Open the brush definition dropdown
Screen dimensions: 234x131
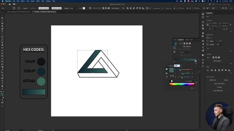pyautogui.click(x=63, y=8)
